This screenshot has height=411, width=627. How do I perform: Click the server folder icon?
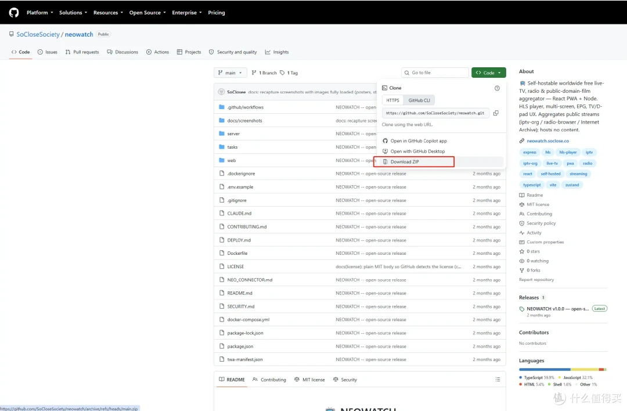pyautogui.click(x=222, y=134)
